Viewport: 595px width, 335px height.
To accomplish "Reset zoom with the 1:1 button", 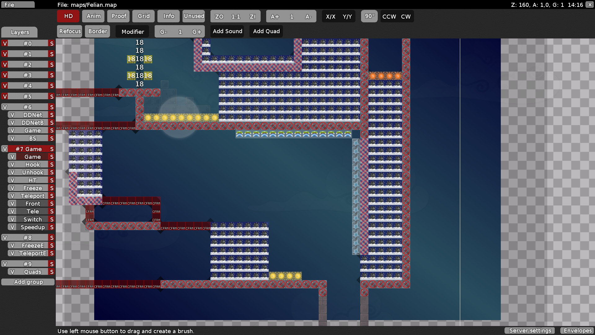I will 236,16.
